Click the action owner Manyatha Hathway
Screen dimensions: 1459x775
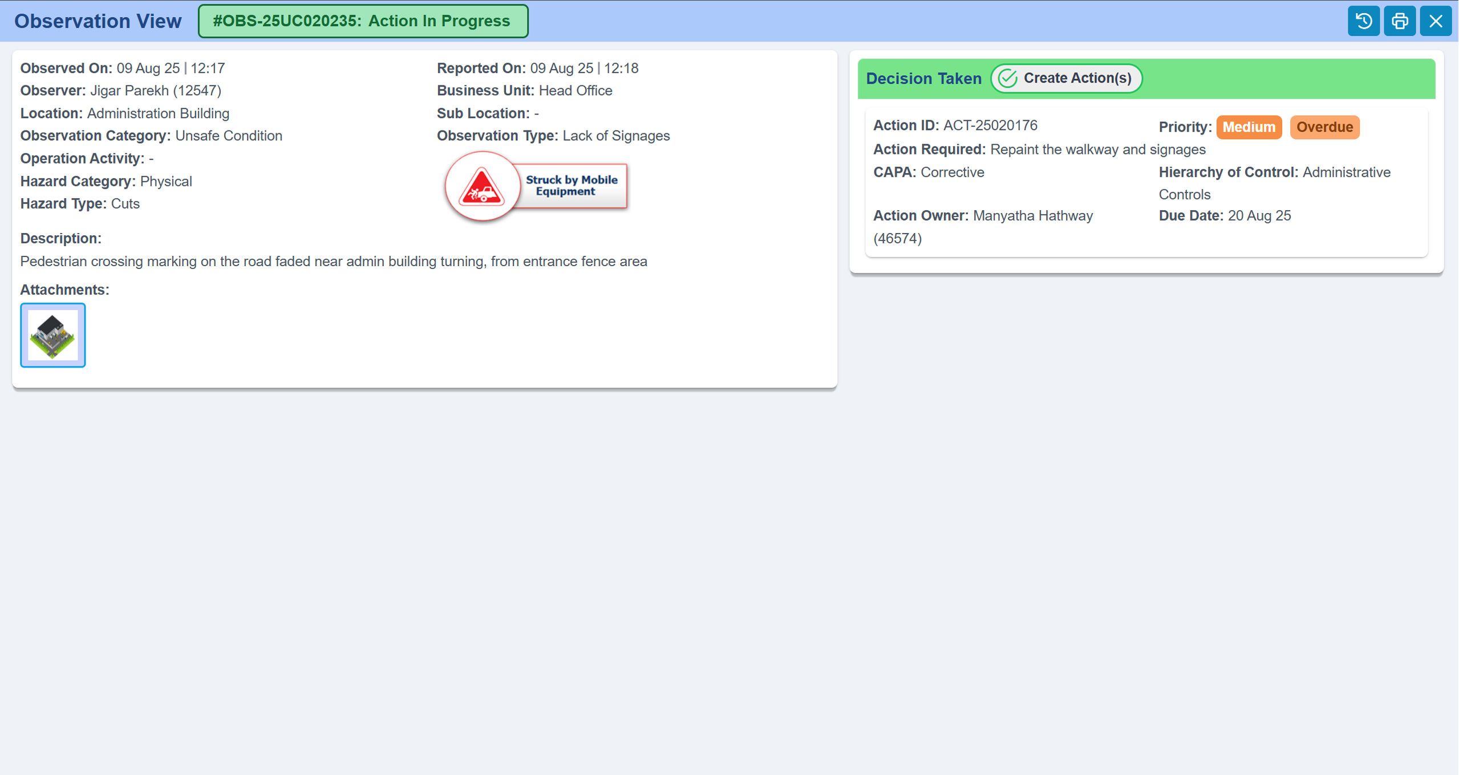1032,216
